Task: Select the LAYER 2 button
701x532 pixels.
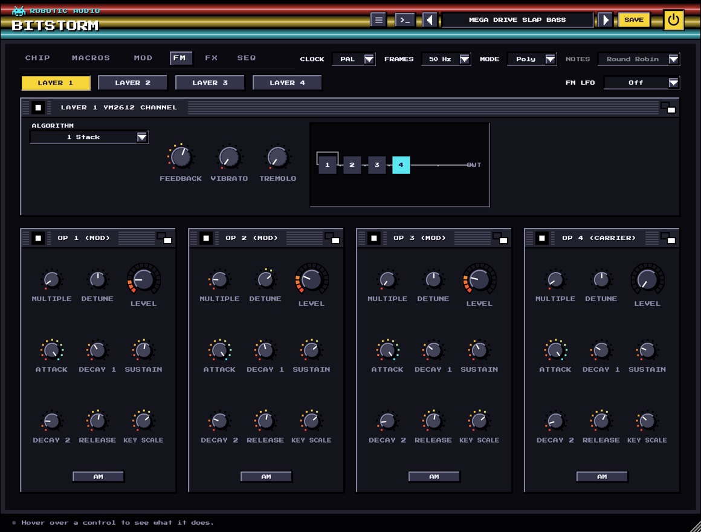Action: 133,83
